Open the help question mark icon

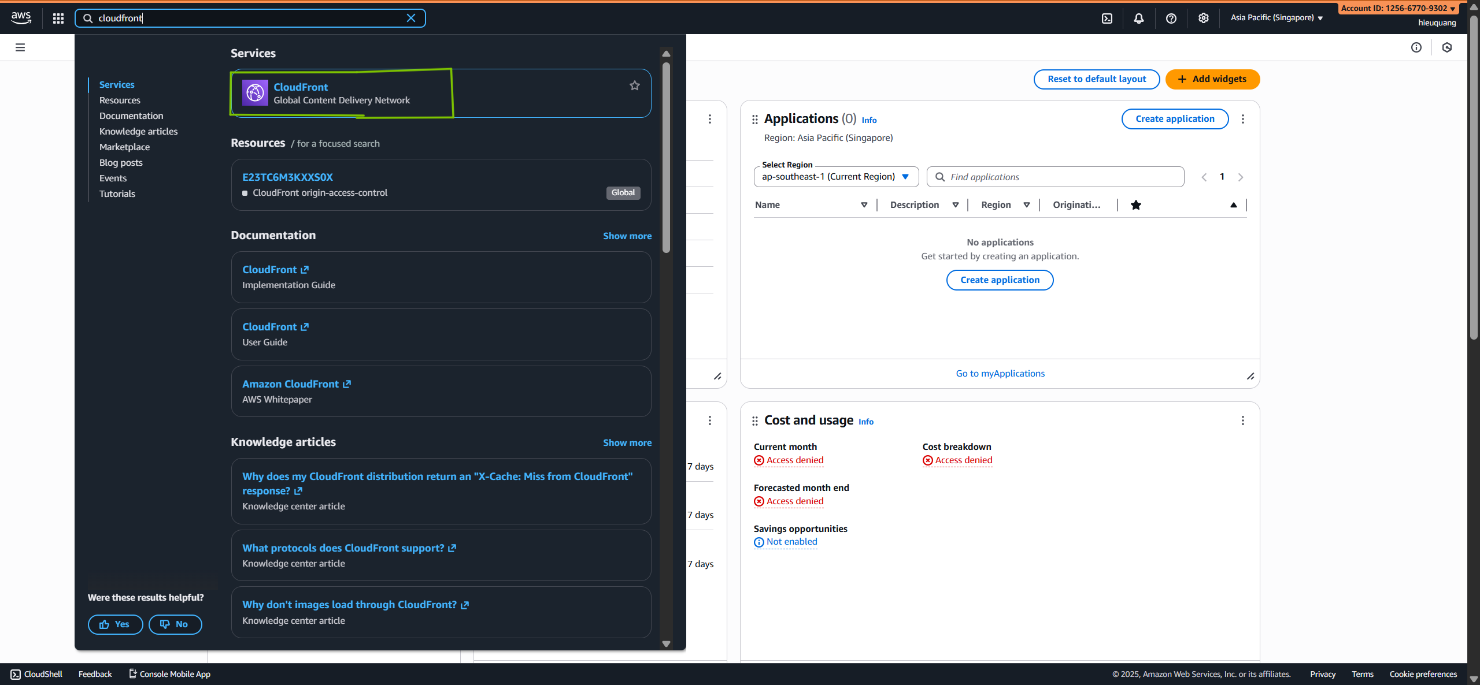click(x=1171, y=18)
